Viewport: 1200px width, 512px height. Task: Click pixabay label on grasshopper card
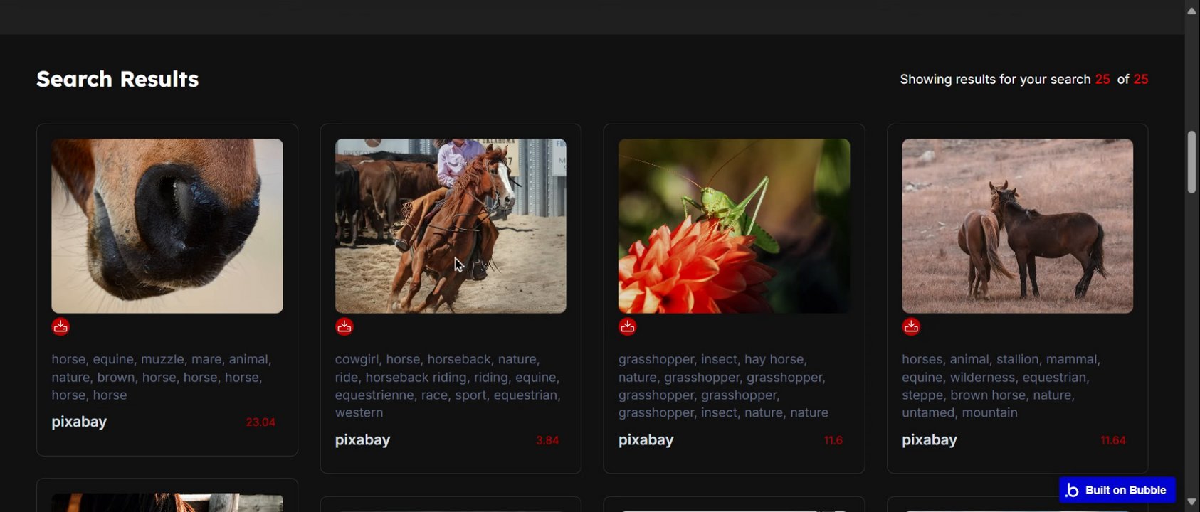click(646, 439)
